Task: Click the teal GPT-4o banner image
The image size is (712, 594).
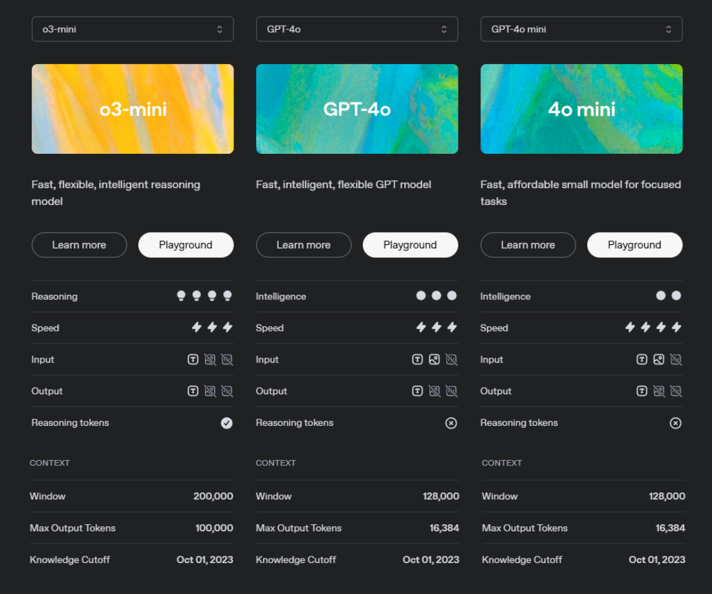Action: coord(357,109)
